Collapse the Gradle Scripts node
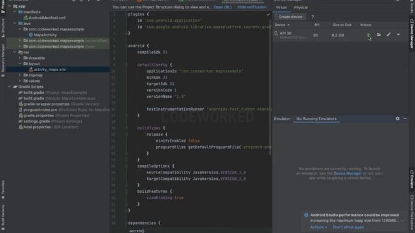Image resolution: width=415 pixels, height=233 pixels. tap(10, 87)
